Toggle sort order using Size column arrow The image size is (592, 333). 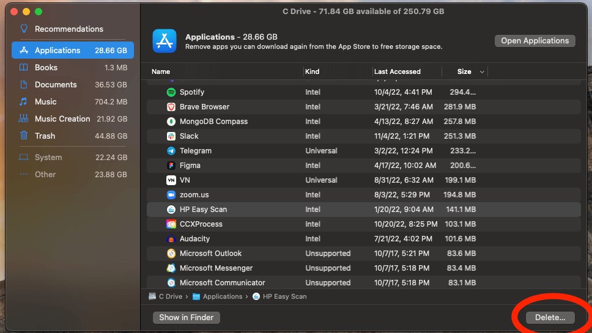482,72
